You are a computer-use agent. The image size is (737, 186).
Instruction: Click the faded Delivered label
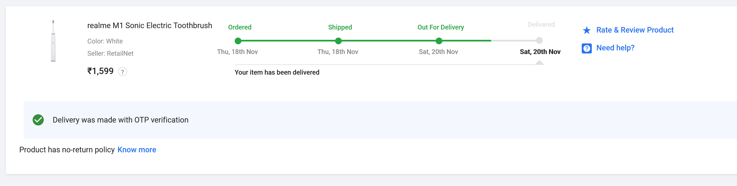point(541,25)
